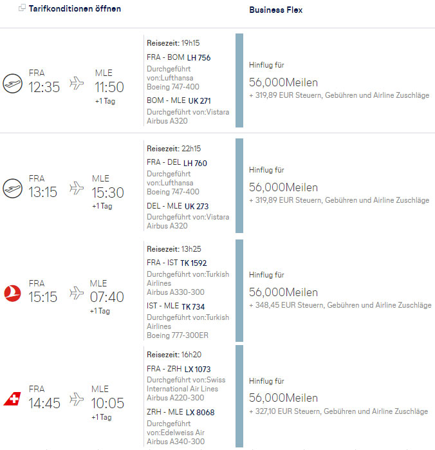This screenshot has width=435, height=450.
Task: Click the popup icon beside Tarifkonditionen öffnen
Action: (22, 8)
